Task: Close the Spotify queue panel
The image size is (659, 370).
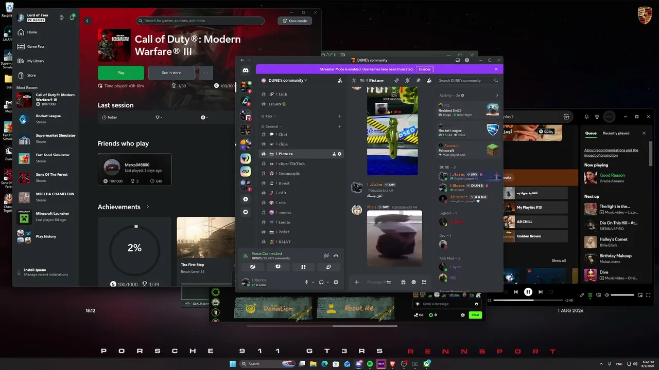Action: tap(644, 133)
